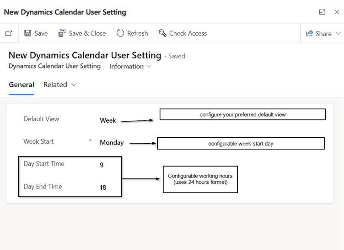Select the Default View field value Week

[108, 120]
